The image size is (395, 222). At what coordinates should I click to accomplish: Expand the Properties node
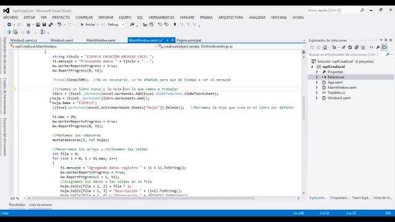(317, 72)
